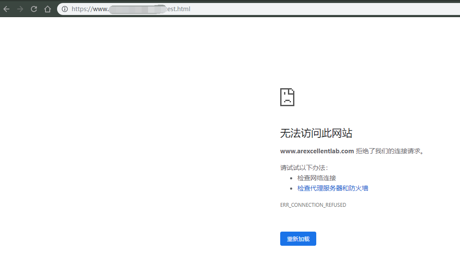The height and width of the screenshot is (274, 460).
Task: Select the ERR_CONNECTION_REFUSED error code text
Action: pos(313,205)
